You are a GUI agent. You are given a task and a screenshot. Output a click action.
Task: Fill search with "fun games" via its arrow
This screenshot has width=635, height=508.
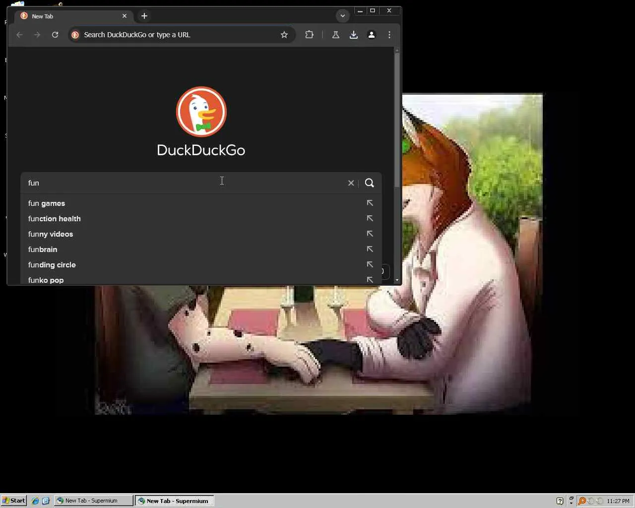coord(370,203)
